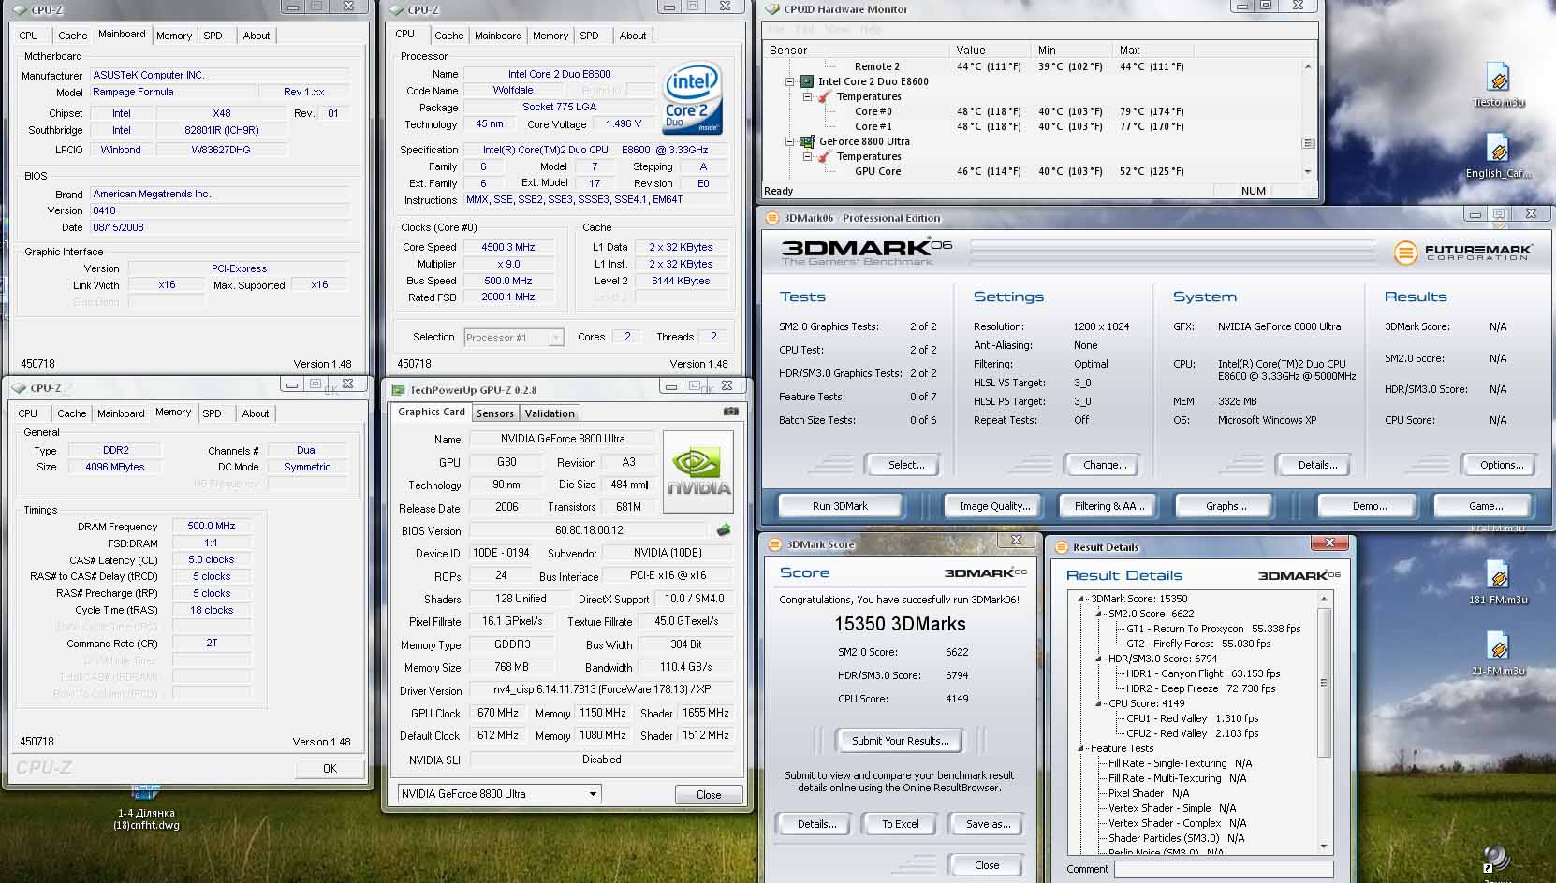Click the TechPowerUp GPU-Z title bar icon

click(398, 390)
